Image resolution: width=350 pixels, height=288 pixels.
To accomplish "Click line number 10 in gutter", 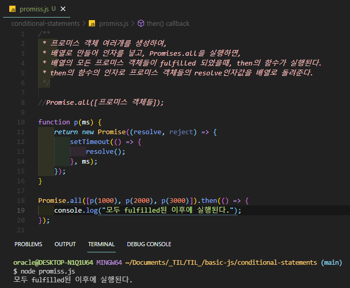I will pos(21,122).
